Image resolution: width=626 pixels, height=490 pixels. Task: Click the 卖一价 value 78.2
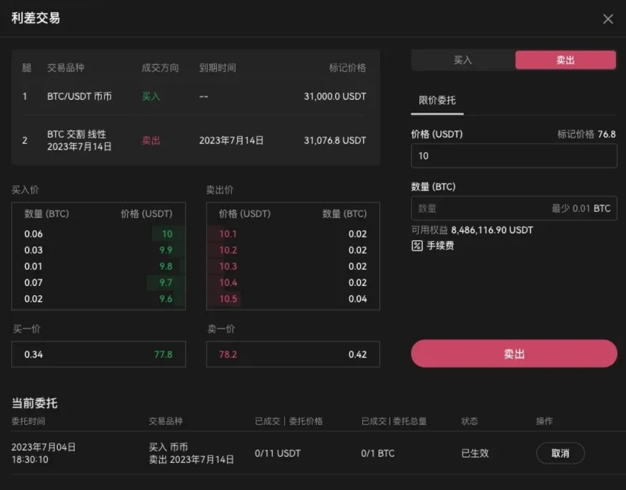[229, 354]
